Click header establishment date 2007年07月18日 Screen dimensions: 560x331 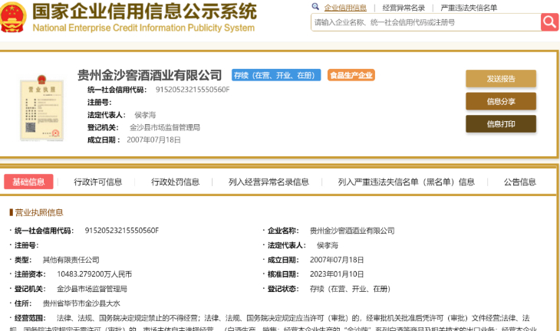point(153,139)
